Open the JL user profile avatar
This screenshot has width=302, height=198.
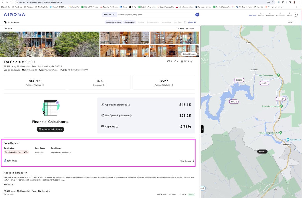(296, 15)
